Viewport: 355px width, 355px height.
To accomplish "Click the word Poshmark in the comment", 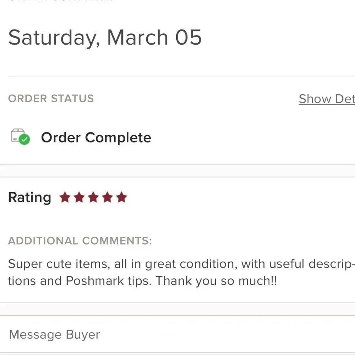I will pos(95,281).
